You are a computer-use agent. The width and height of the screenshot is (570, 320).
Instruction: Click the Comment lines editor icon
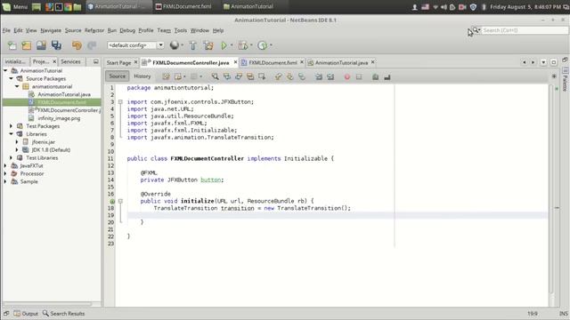376,77
